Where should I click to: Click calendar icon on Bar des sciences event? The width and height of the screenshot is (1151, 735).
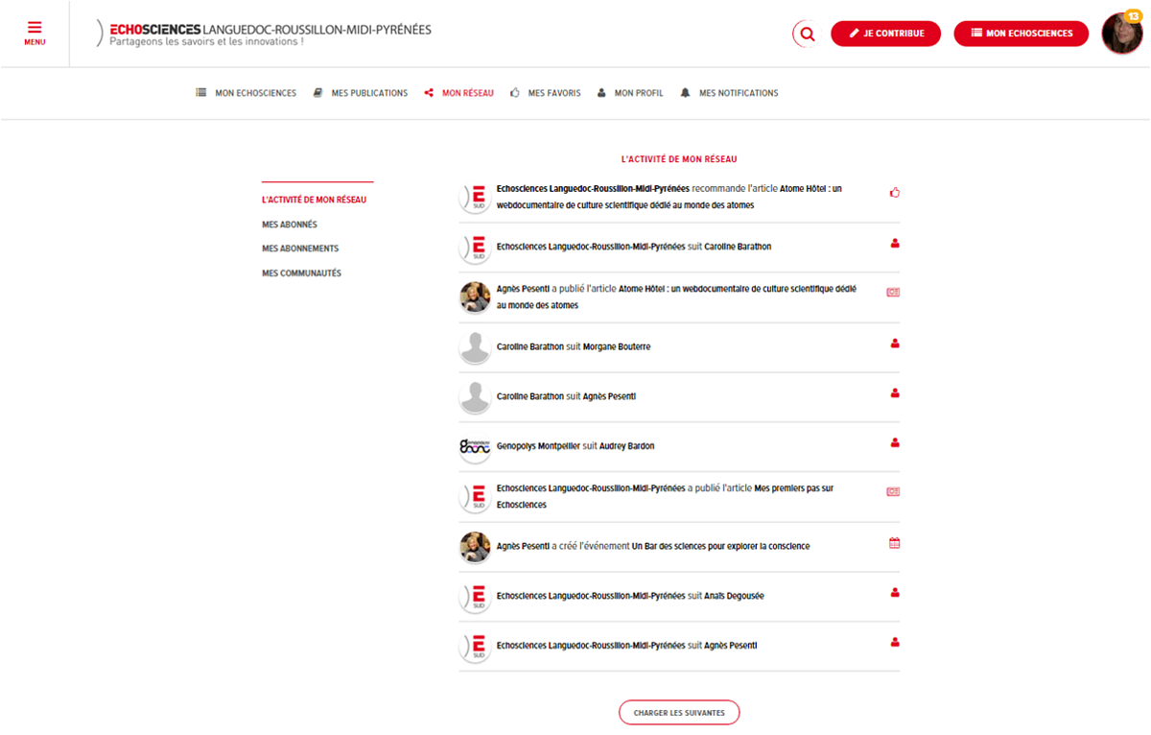click(894, 543)
